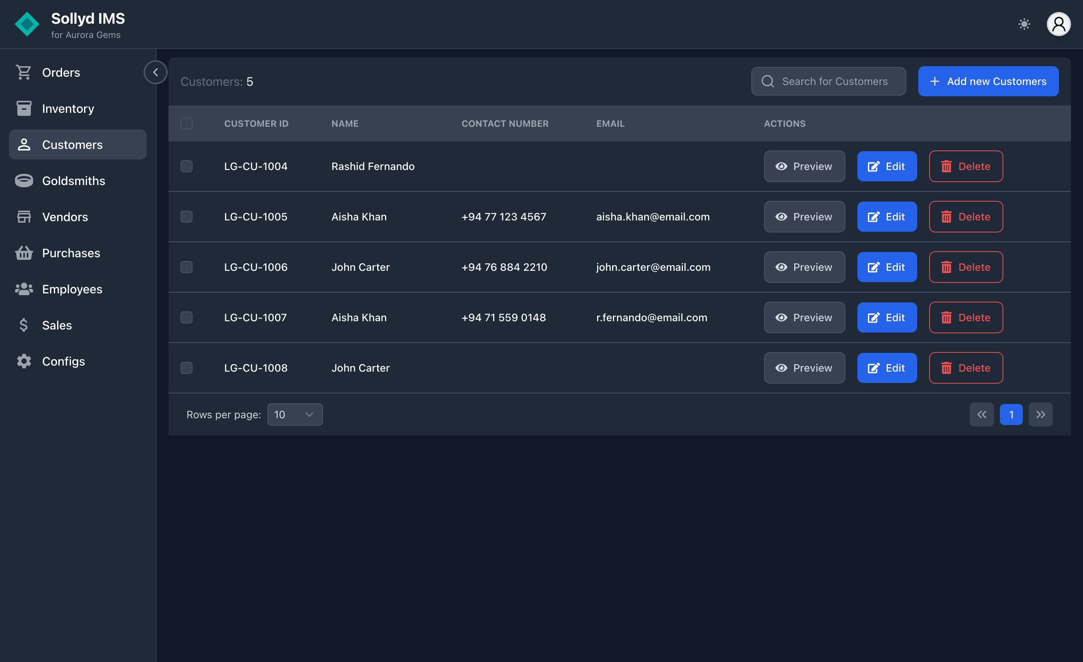The height and width of the screenshot is (662, 1083).
Task: Click the Purchases basket icon
Action: tap(24, 253)
